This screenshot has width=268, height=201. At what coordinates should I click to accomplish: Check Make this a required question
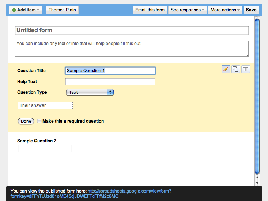[x=39, y=121]
